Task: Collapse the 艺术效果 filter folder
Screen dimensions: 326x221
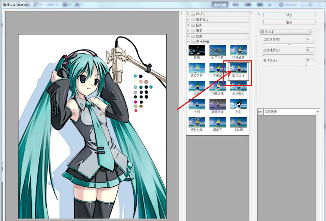Action: click(x=188, y=42)
